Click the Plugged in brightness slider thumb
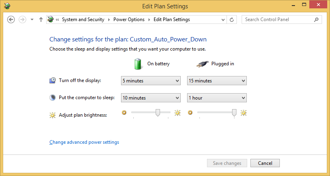Viewport: 330px width, 176px height. point(234,113)
